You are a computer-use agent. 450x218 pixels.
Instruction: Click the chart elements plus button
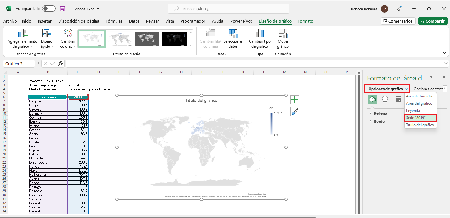click(x=295, y=100)
